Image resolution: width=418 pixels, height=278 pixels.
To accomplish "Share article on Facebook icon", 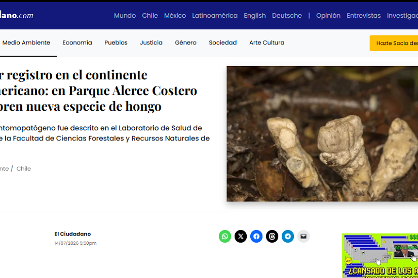I will [x=256, y=236].
